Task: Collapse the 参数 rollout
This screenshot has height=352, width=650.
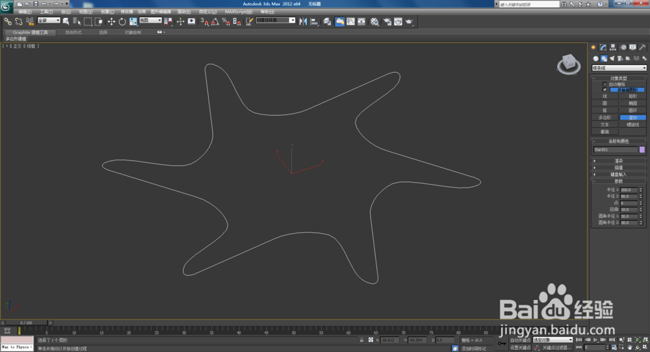Action: pos(619,181)
